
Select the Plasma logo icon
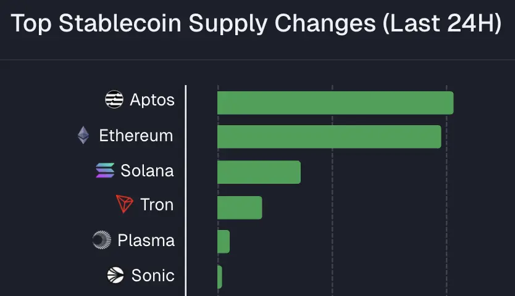[x=102, y=240]
